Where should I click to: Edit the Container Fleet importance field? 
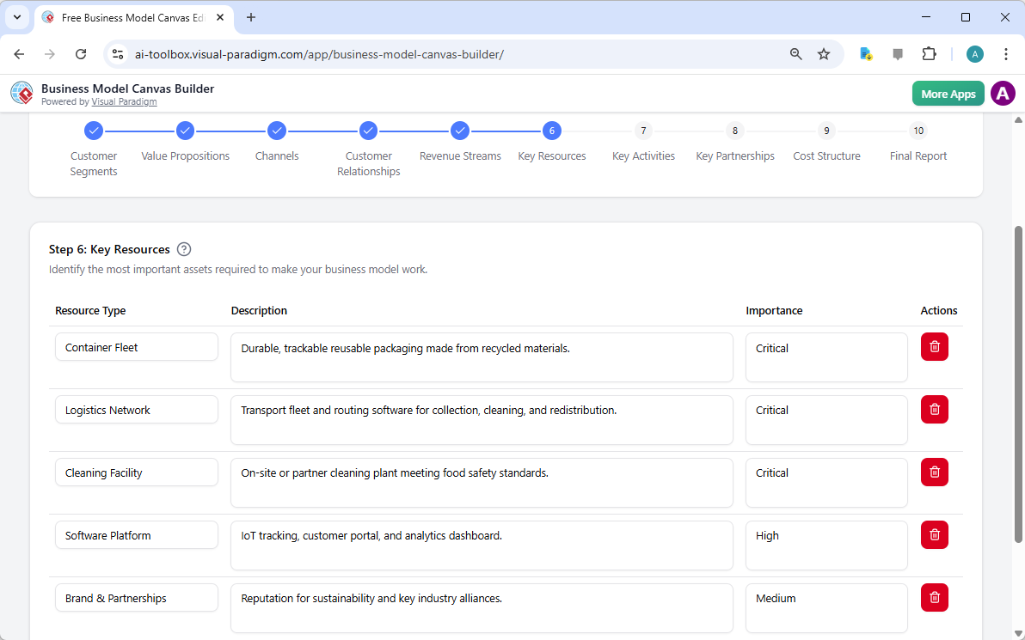point(826,357)
